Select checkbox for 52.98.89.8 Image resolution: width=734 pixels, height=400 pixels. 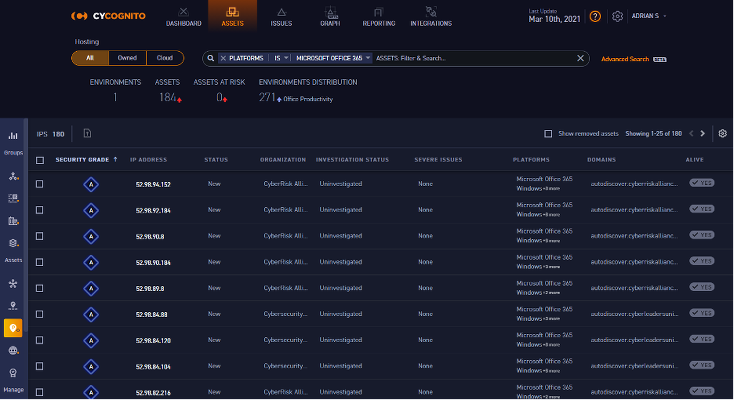click(x=39, y=288)
